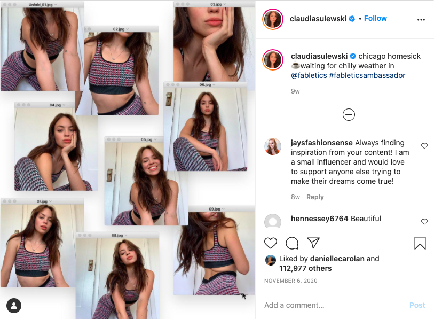Image resolution: width=434 pixels, height=319 pixels.
Task: Click hennessey6764's avatar
Action: (x=273, y=222)
